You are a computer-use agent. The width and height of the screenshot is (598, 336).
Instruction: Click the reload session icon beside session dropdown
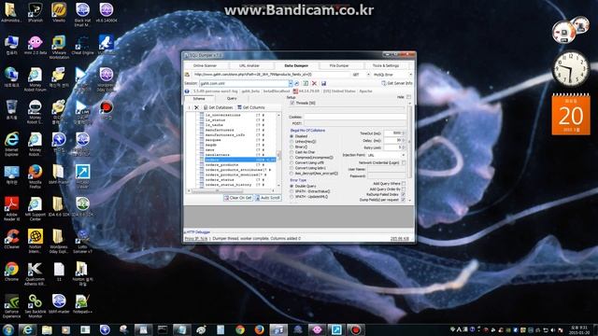point(297,83)
